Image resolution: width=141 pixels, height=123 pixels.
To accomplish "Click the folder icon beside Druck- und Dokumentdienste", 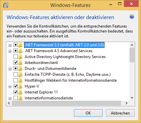I will point(20,69).
